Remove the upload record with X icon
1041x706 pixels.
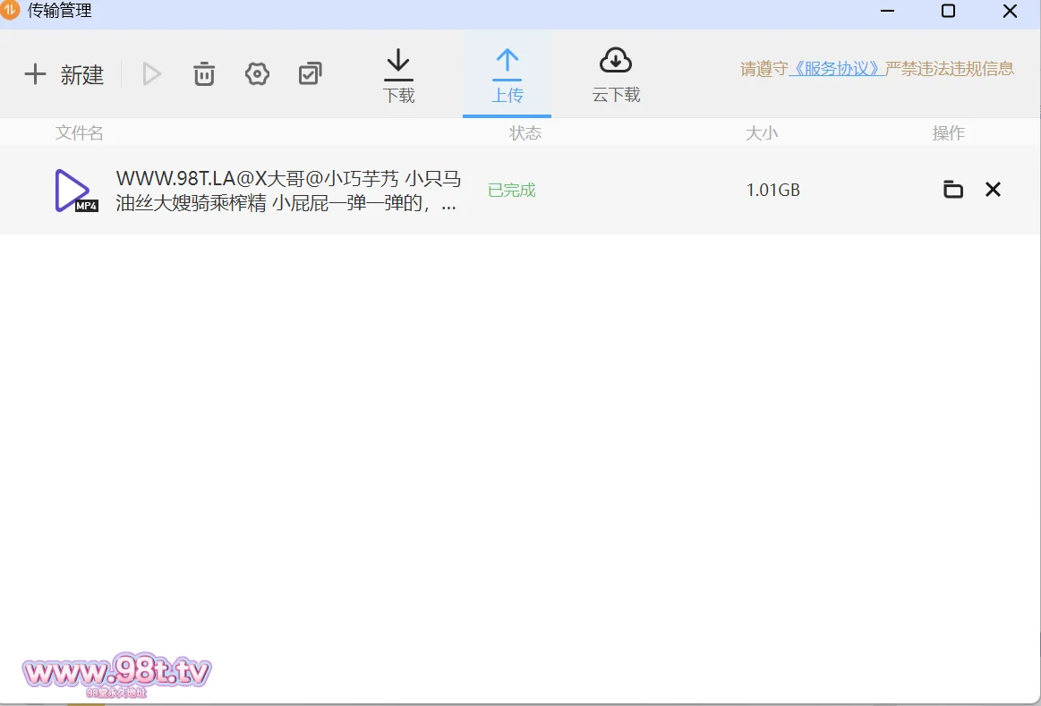click(993, 190)
